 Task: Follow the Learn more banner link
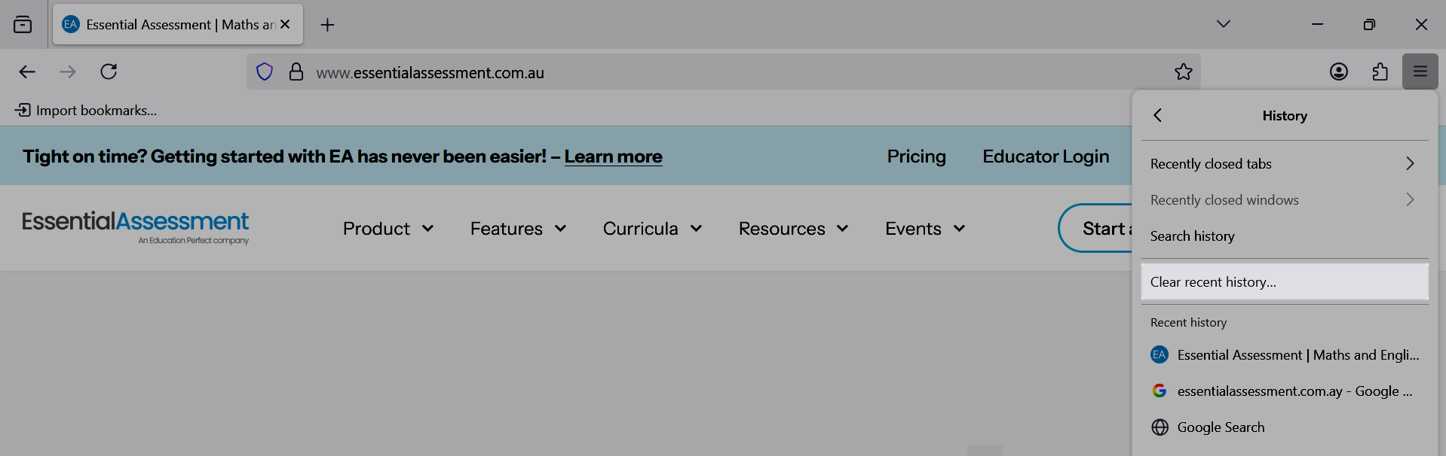[613, 157]
